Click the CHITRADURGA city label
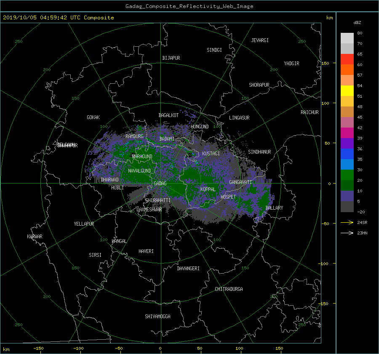This screenshot has height=354, width=379. click(x=229, y=289)
